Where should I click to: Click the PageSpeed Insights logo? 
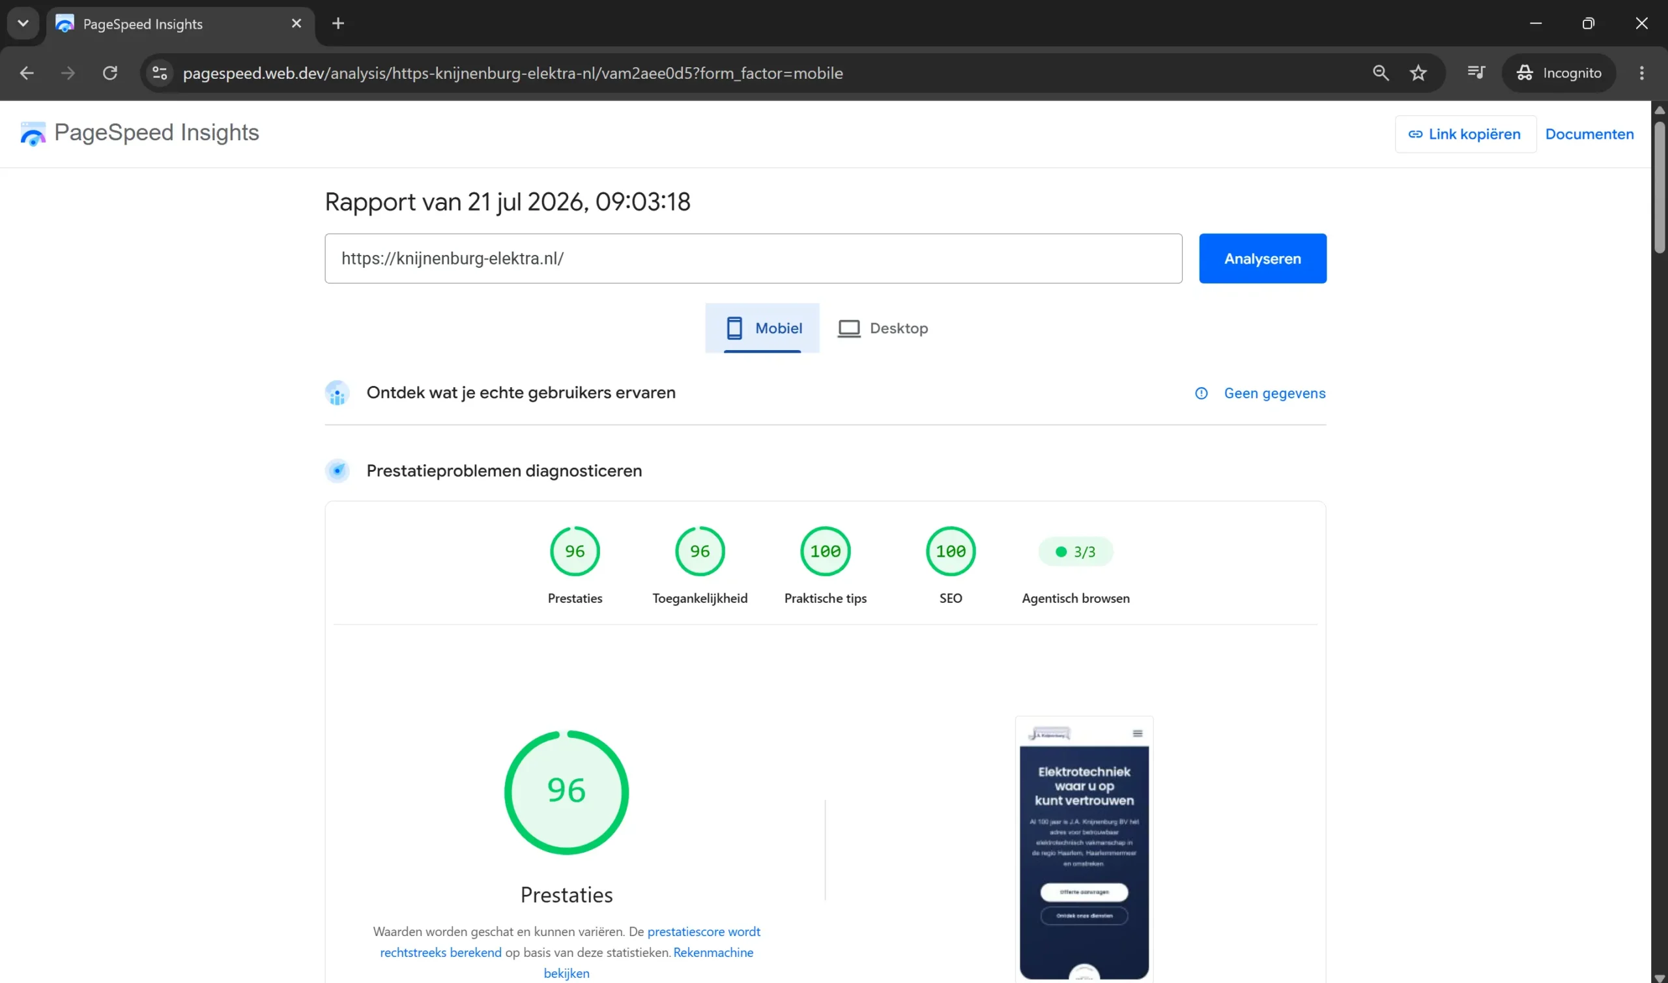[33, 134]
